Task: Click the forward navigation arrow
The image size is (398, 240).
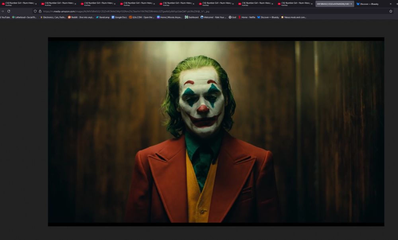Action: [2, 11]
